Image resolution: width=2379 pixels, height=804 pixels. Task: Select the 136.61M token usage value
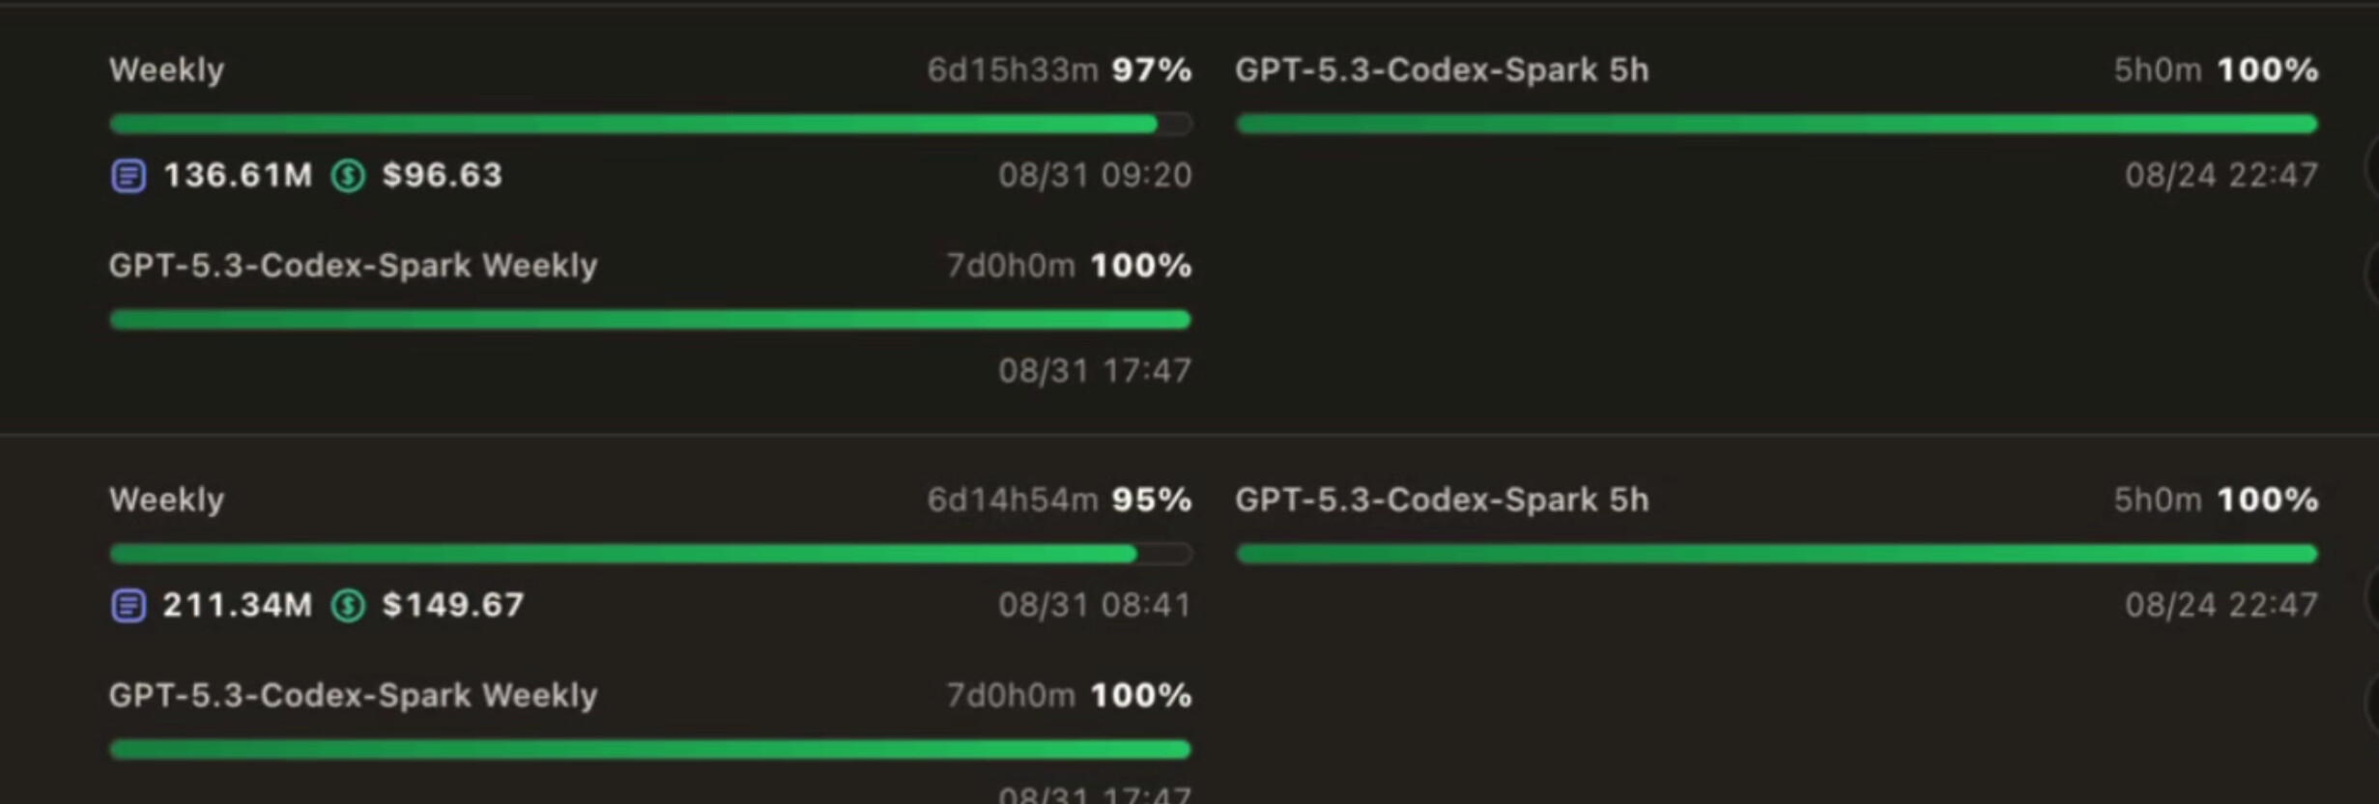(238, 175)
